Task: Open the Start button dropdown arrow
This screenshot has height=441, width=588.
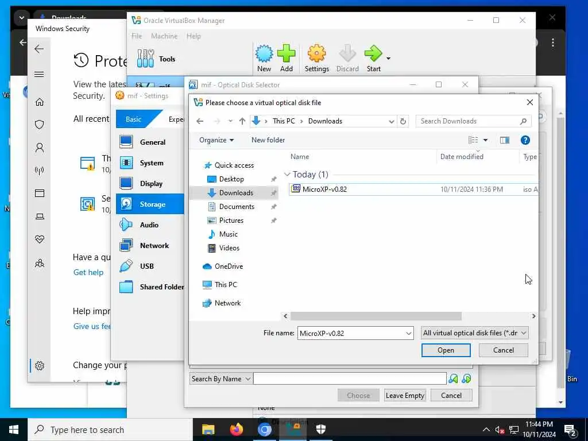Action: point(389,59)
